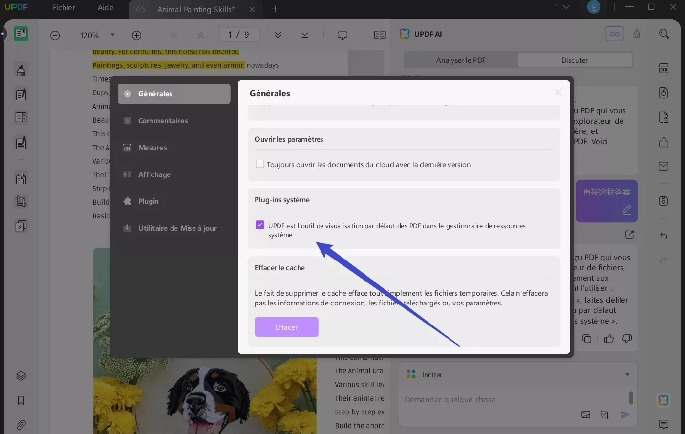Image resolution: width=685 pixels, height=434 pixels.
Task: Open the attachments paperclip panel
Action: coord(21,425)
